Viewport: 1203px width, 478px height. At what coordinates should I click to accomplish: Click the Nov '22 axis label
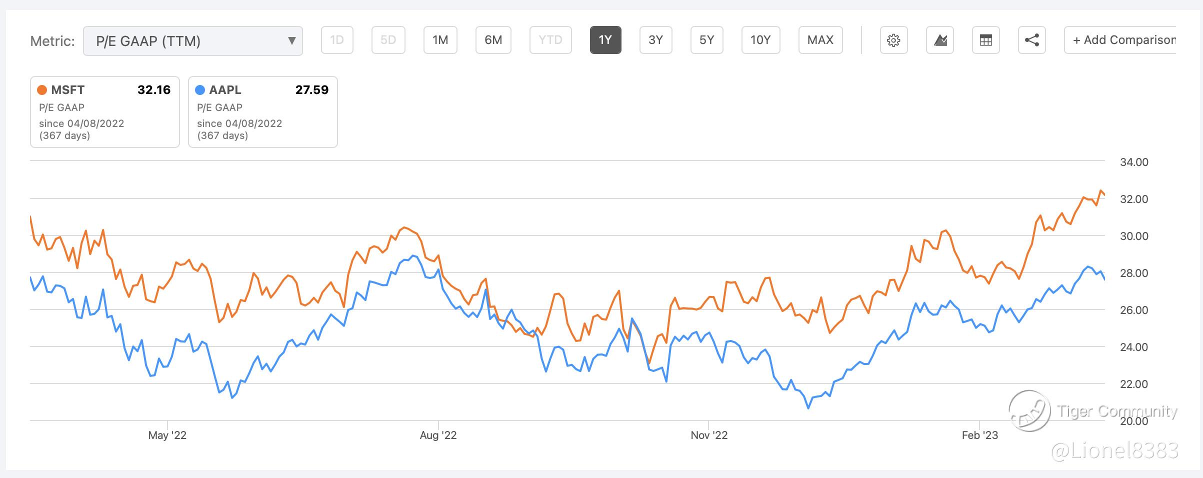(709, 435)
